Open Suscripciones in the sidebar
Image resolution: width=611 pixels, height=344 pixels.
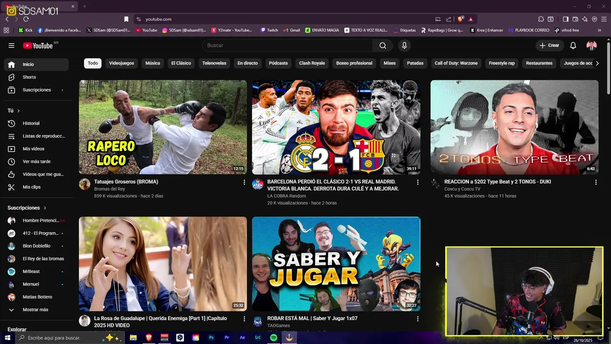36,90
